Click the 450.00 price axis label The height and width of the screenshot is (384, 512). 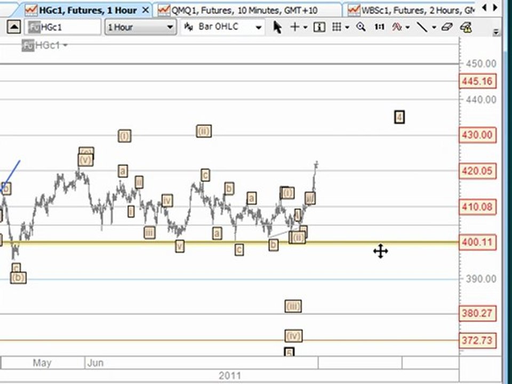pyautogui.click(x=481, y=63)
